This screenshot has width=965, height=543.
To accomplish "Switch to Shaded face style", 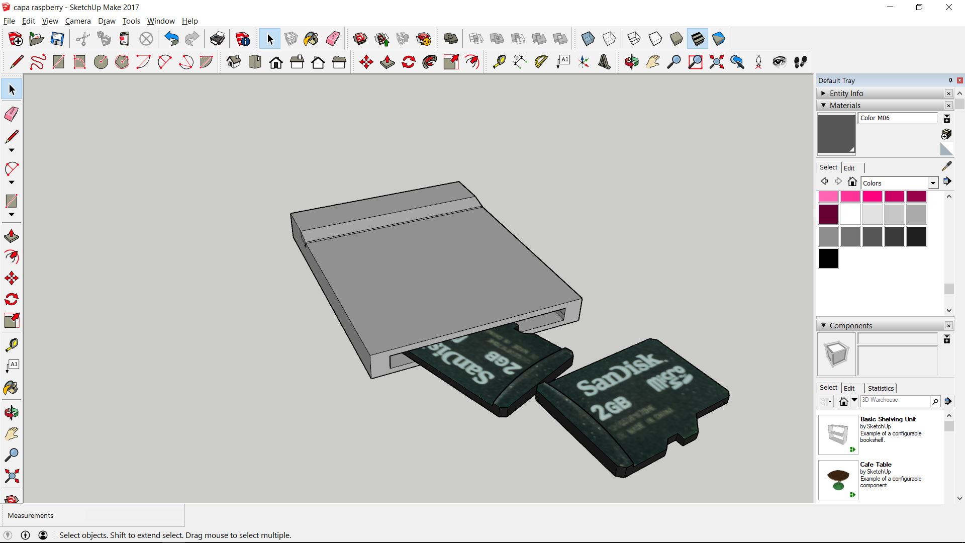I will [x=676, y=39].
